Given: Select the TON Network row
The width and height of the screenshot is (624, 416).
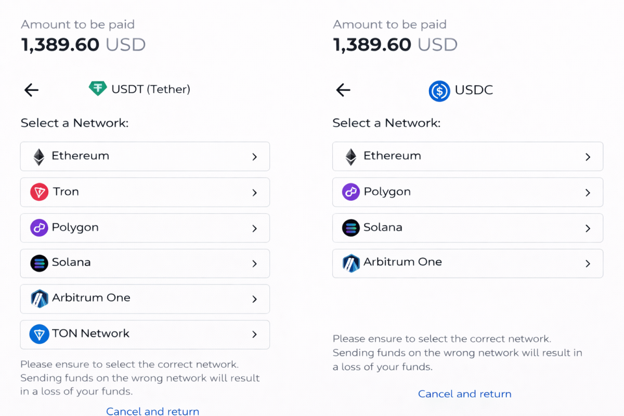Looking at the screenshot, I should pos(145,334).
